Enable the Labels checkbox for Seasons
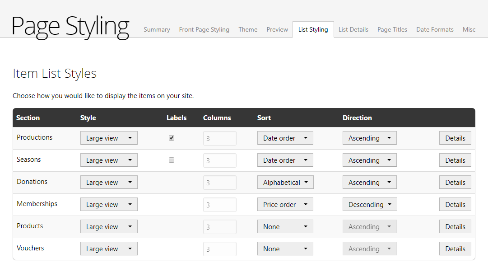This screenshot has width=488, height=268. pos(172,160)
